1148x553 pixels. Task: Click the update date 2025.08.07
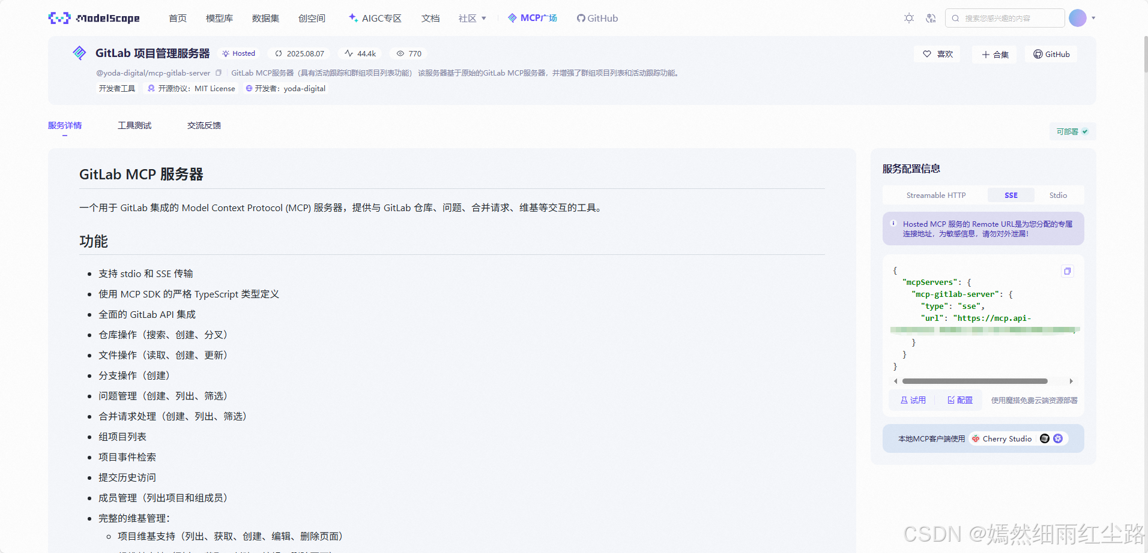pos(300,53)
